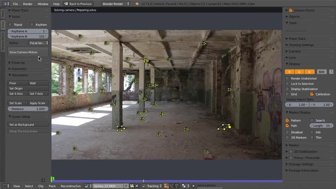This screenshot has width=336, height=189.
Task: Enable the 3D Markers checkbox
Action: coord(287,137)
